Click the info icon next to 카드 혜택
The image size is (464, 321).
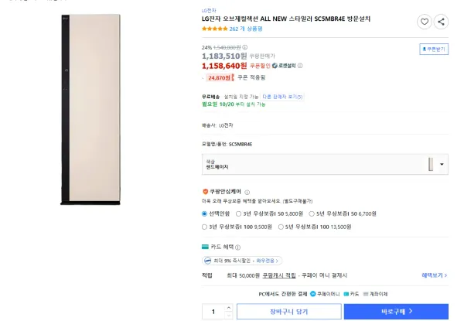click(x=237, y=247)
